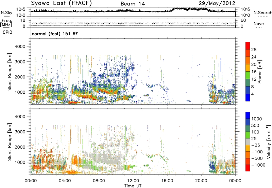The image size is (272, 188).
Task: Select the 100 label on the Velocity color bar
Action: tap(255, 132)
